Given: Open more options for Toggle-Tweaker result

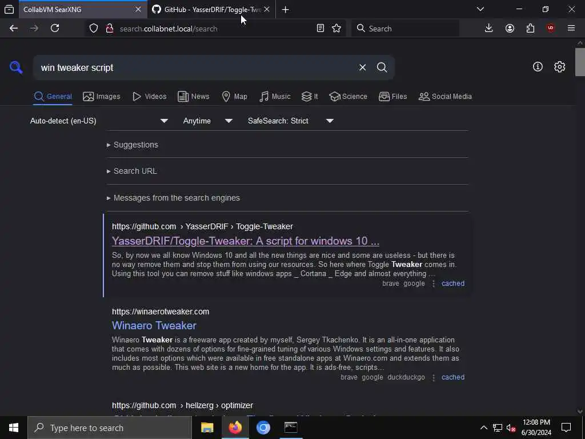Looking at the screenshot, I should click(434, 284).
